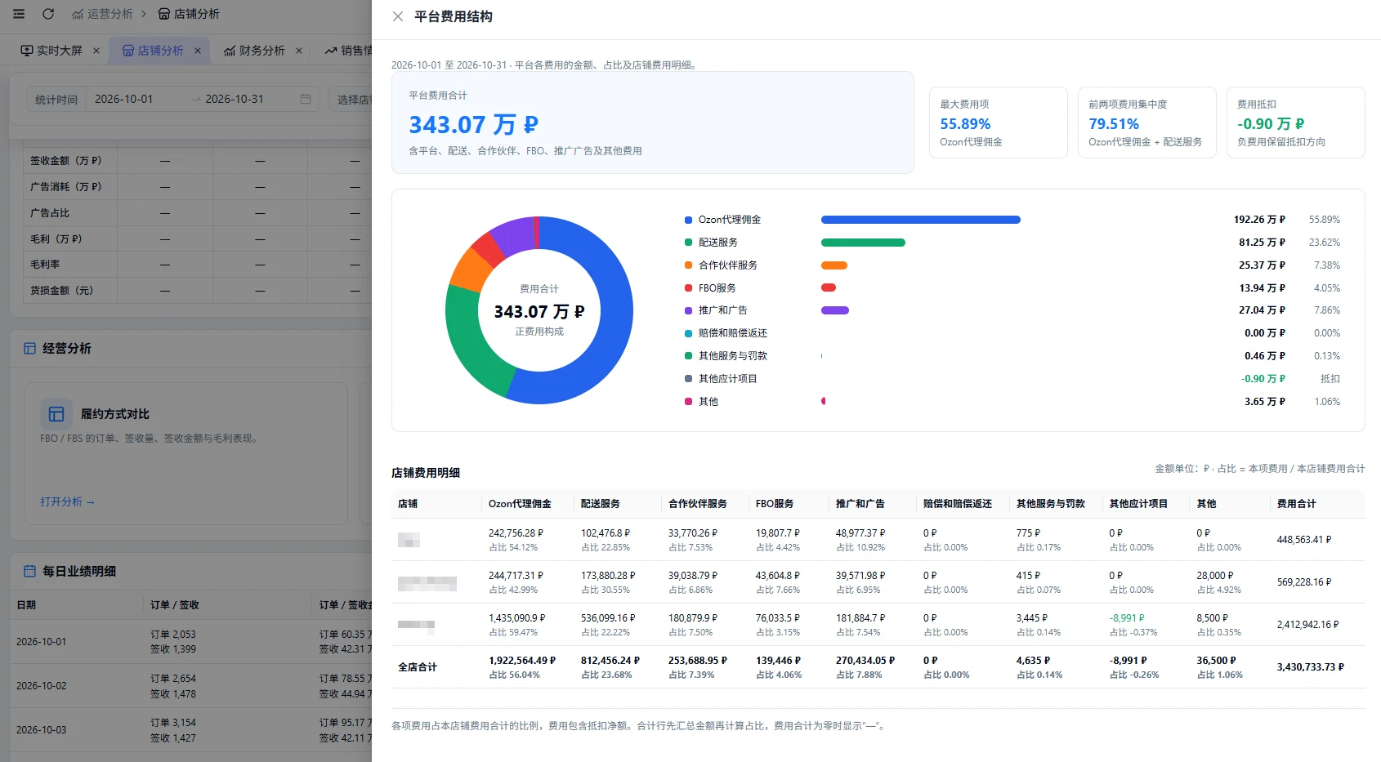Click the 配送服务 green bar
1381x762 pixels.
pos(863,243)
